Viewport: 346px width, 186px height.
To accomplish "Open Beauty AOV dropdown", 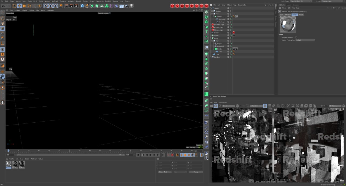I will [228, 106].
